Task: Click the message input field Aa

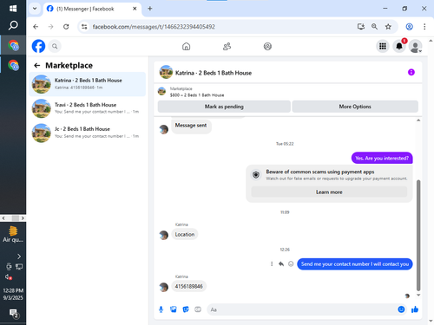Action: (301, 309)
